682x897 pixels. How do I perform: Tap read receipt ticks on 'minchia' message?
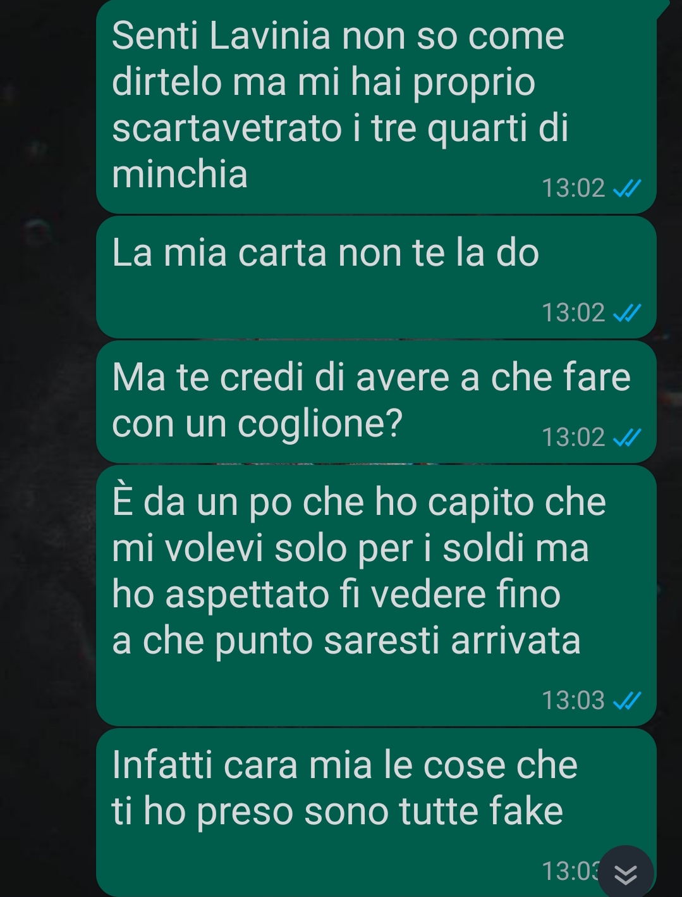pos(628,189)
